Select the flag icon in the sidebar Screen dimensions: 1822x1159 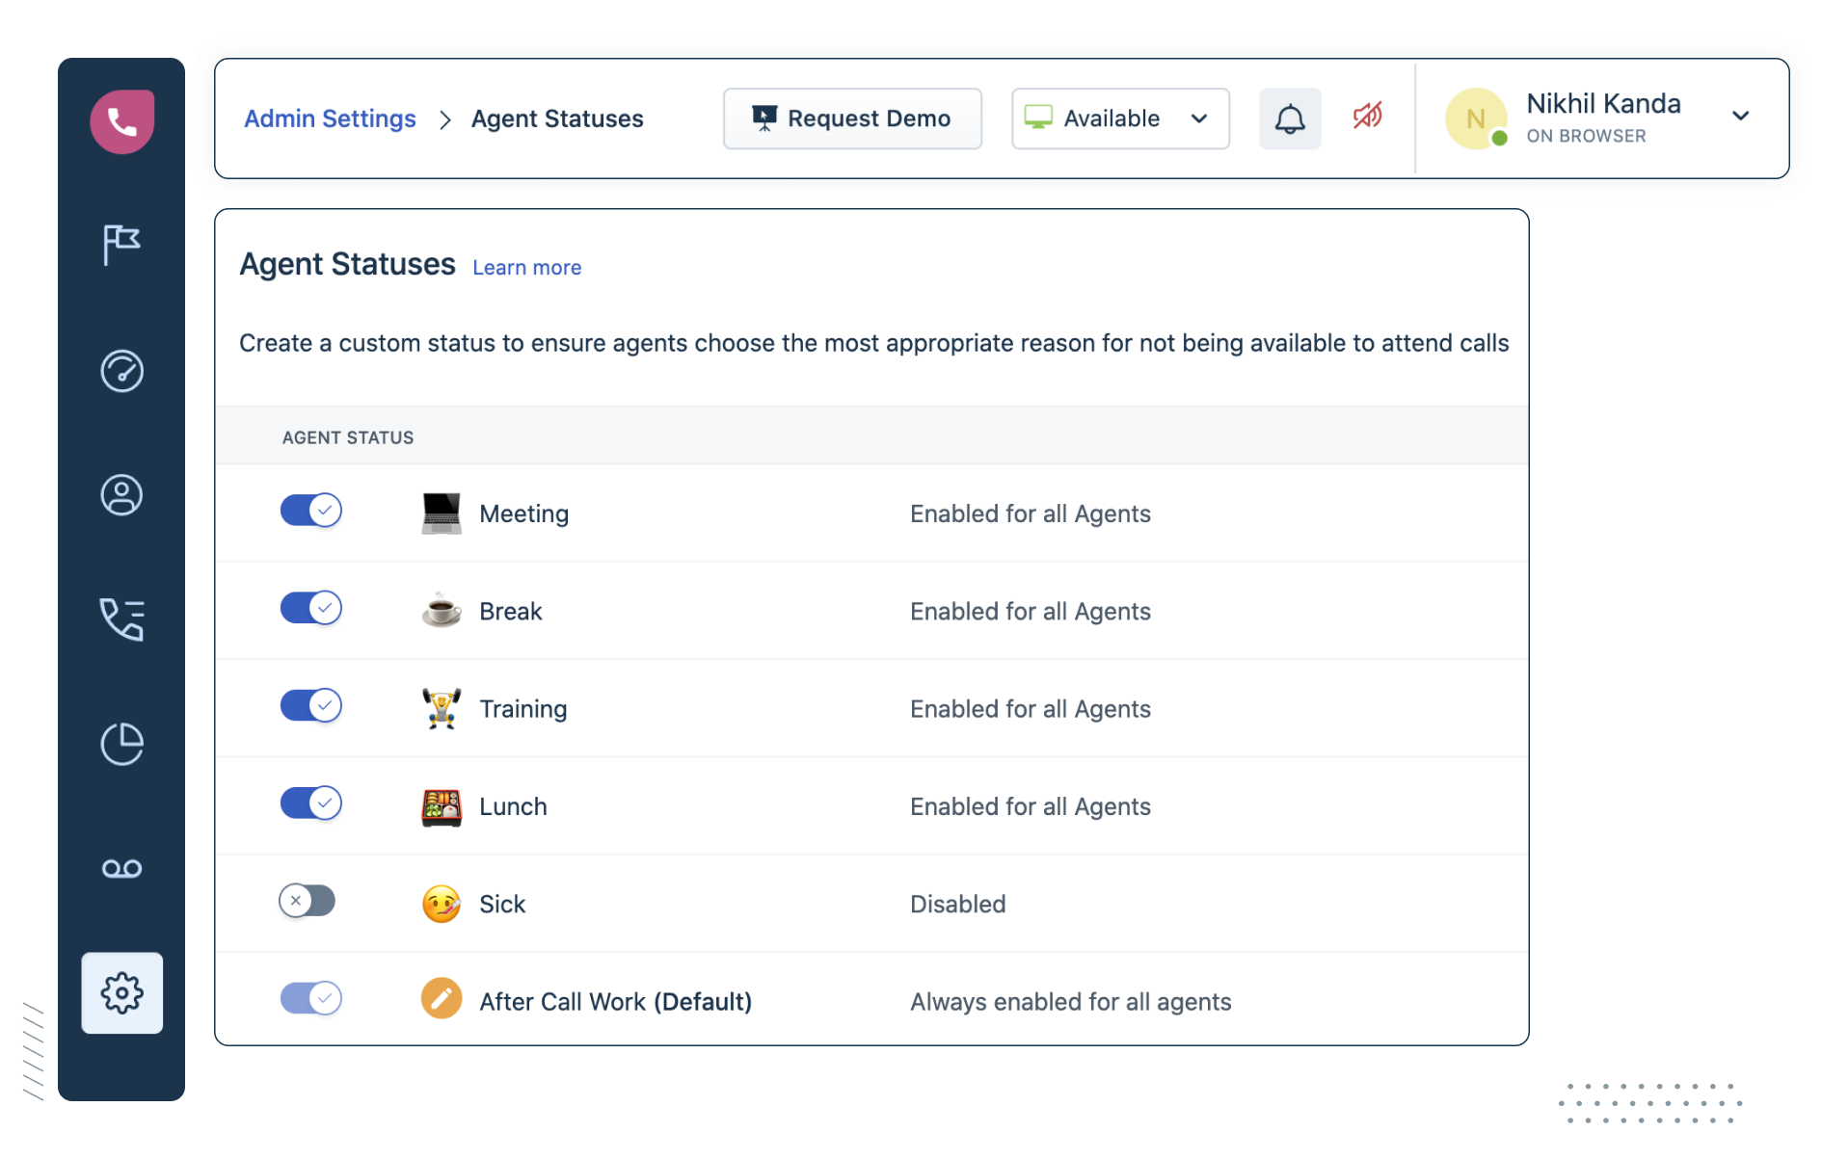click(121, 244)
